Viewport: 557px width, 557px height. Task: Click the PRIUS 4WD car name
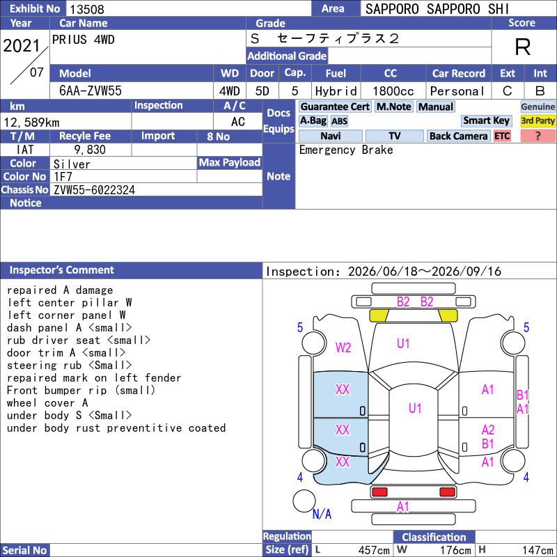pyautogui.click(x=83, y=40)
